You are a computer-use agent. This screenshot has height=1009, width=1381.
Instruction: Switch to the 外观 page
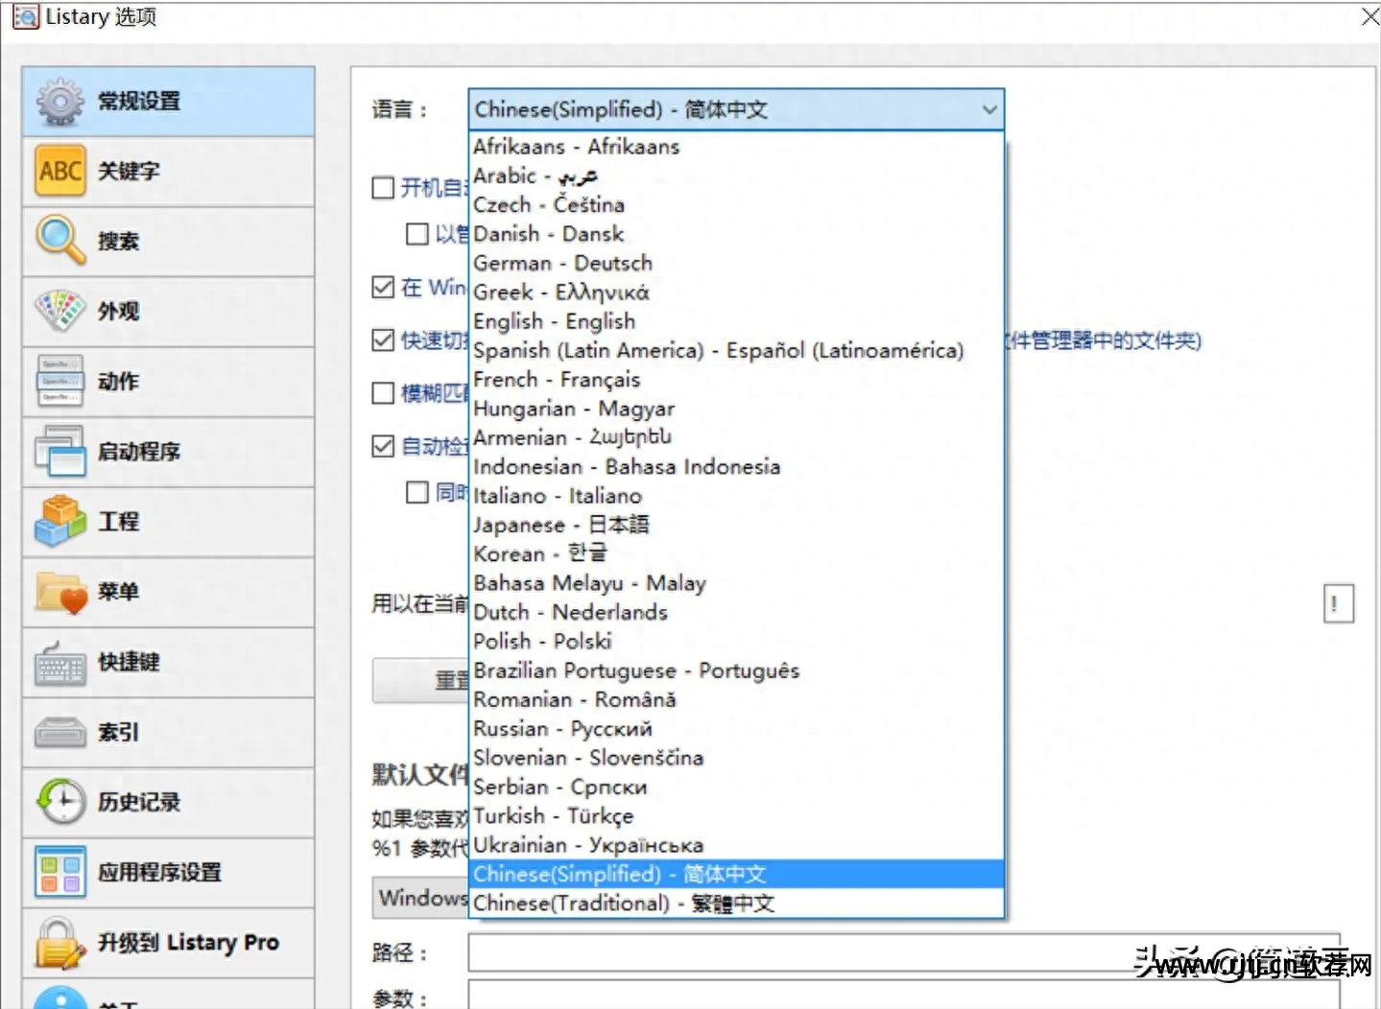(169, 311)
